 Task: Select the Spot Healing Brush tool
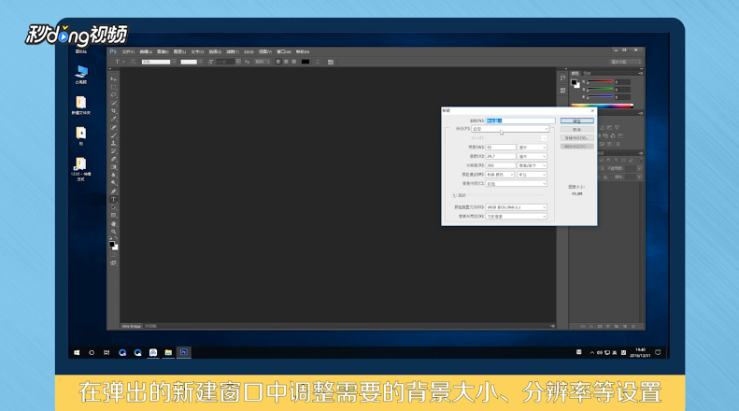tap(114, 127)
